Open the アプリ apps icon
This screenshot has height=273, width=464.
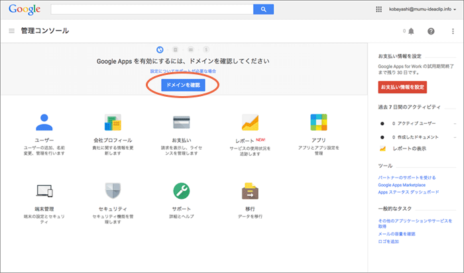tap(319, 122)
